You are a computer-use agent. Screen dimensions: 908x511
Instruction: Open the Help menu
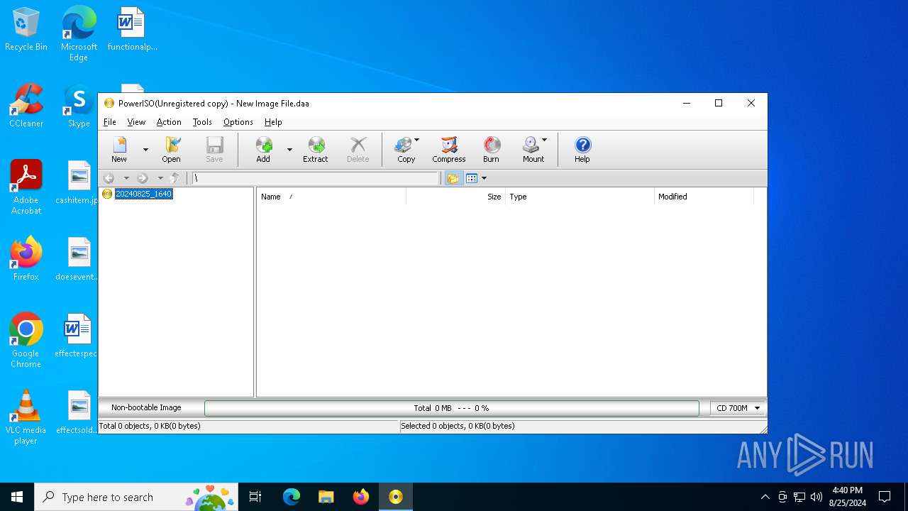tap(273, 122)
